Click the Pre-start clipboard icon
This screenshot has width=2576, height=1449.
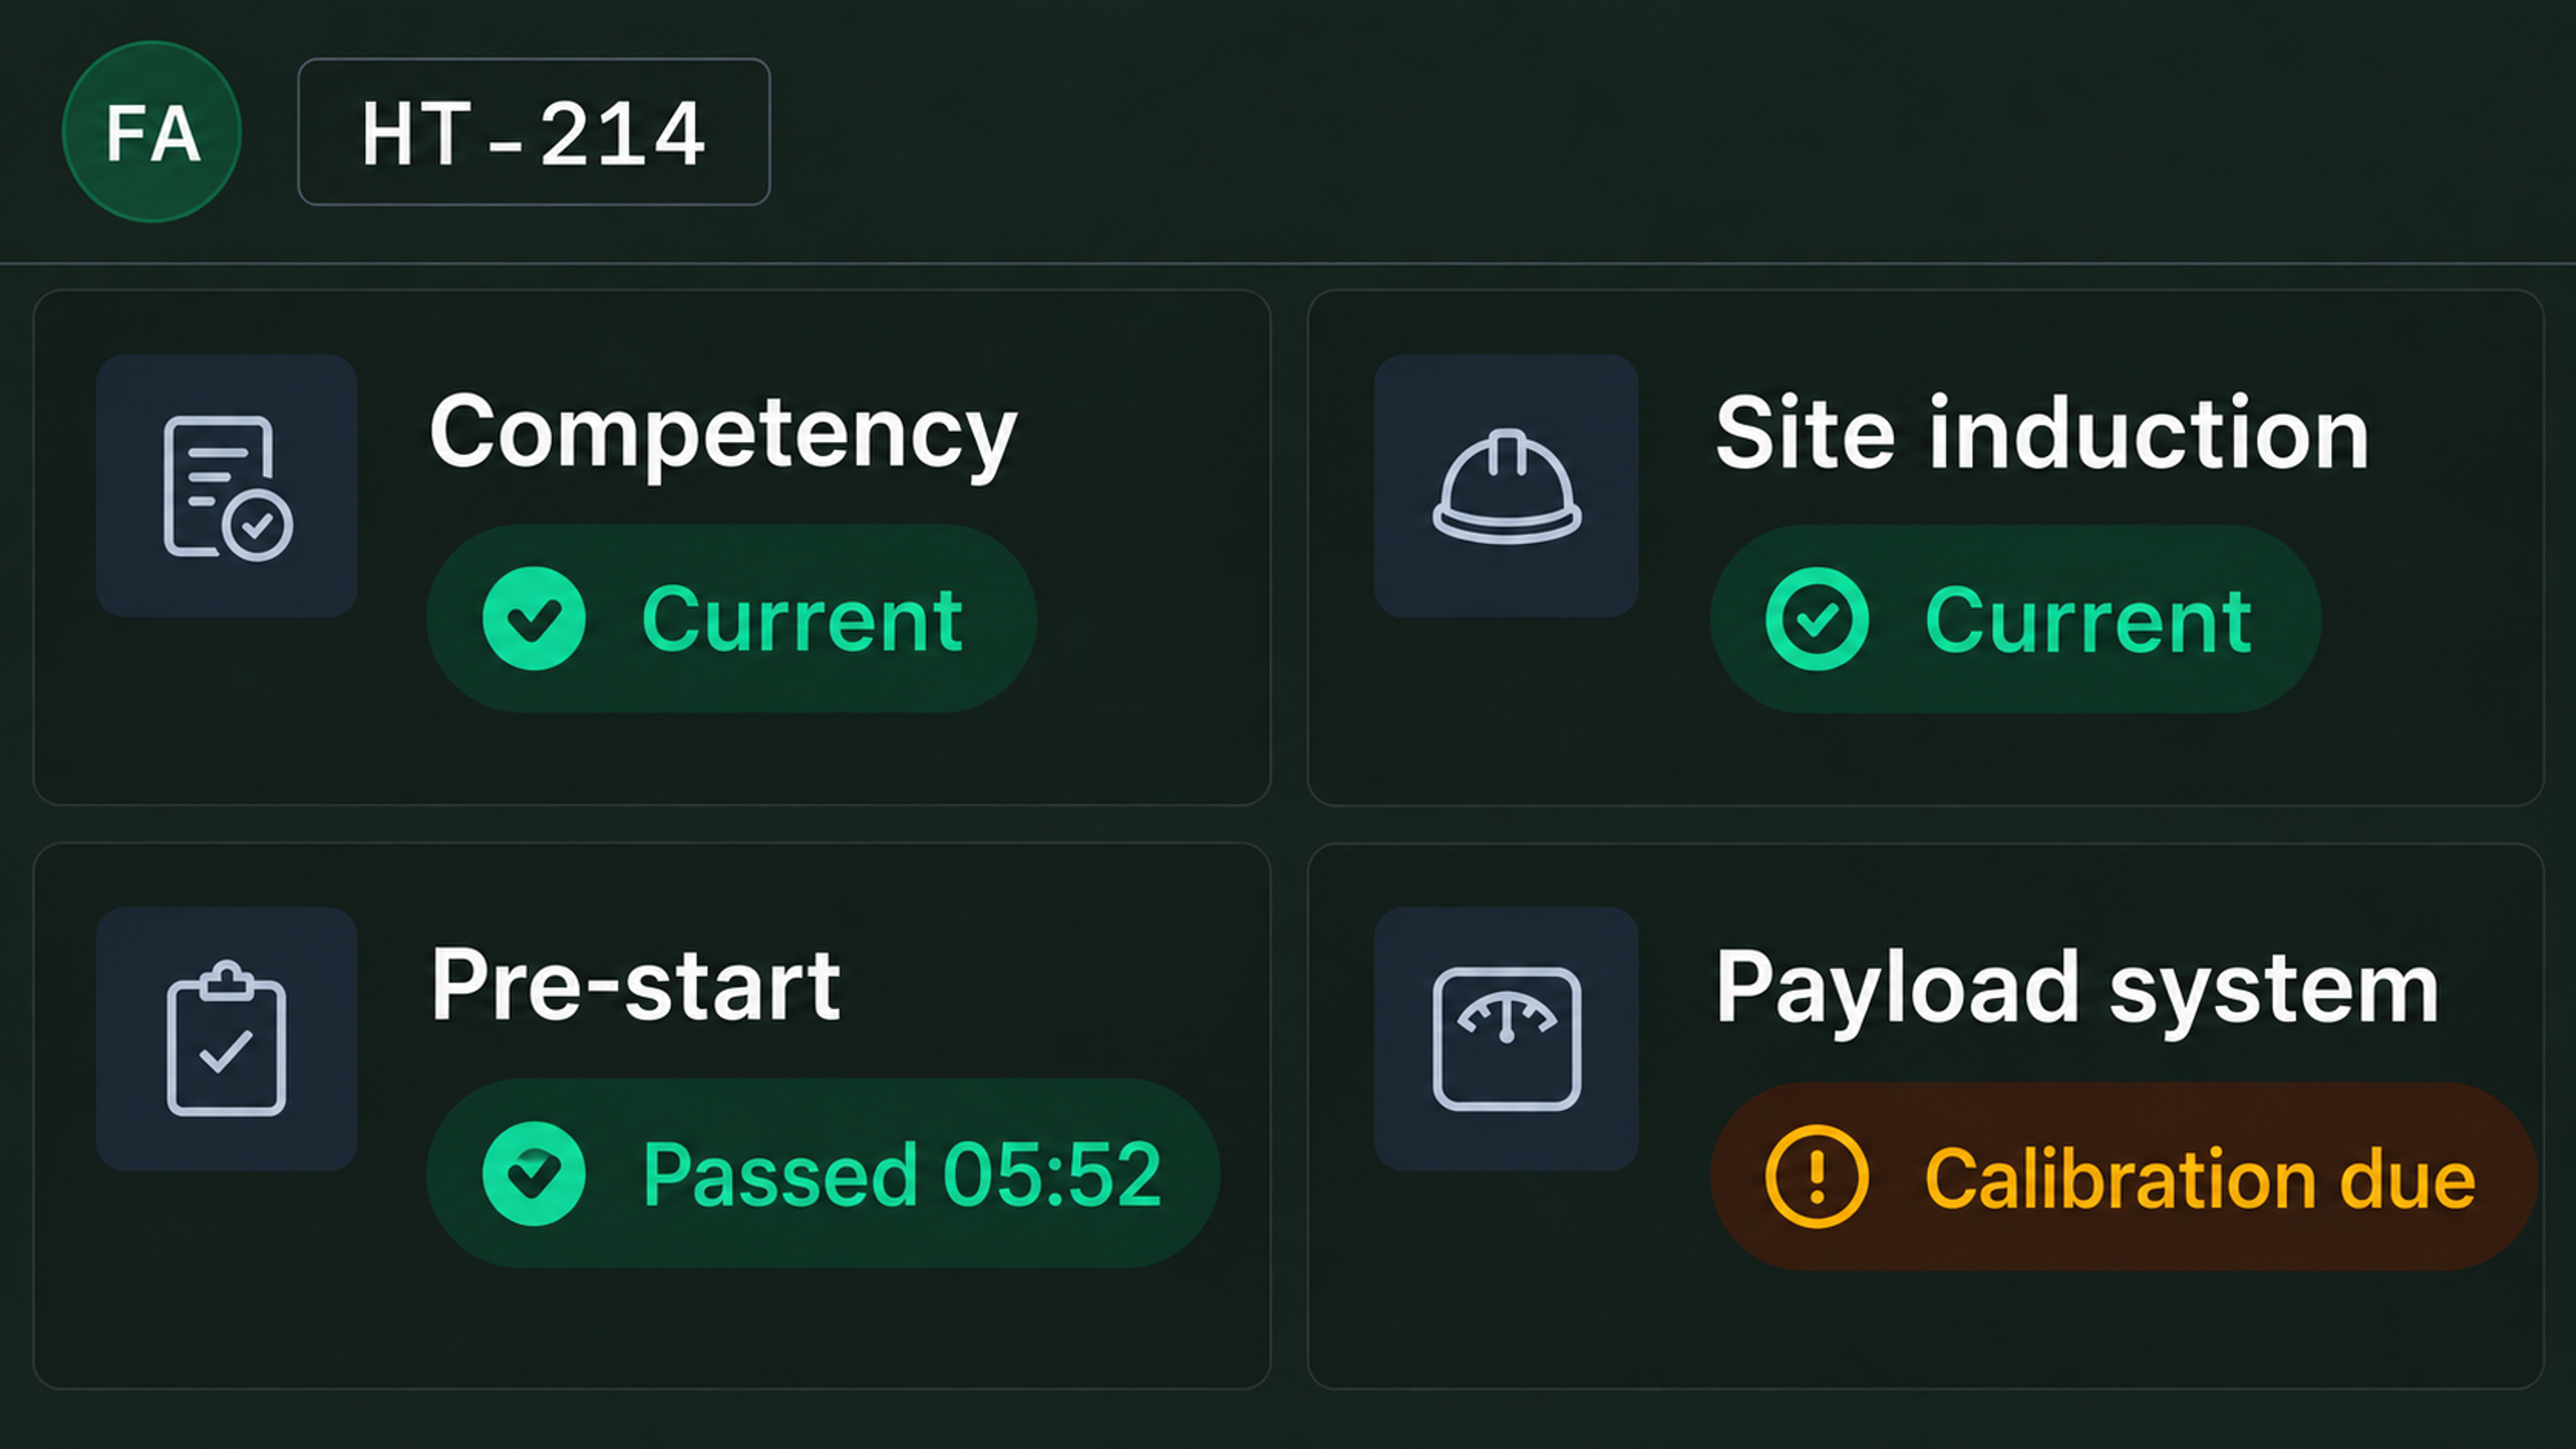pyautogui.click(x=227, y=1039)
